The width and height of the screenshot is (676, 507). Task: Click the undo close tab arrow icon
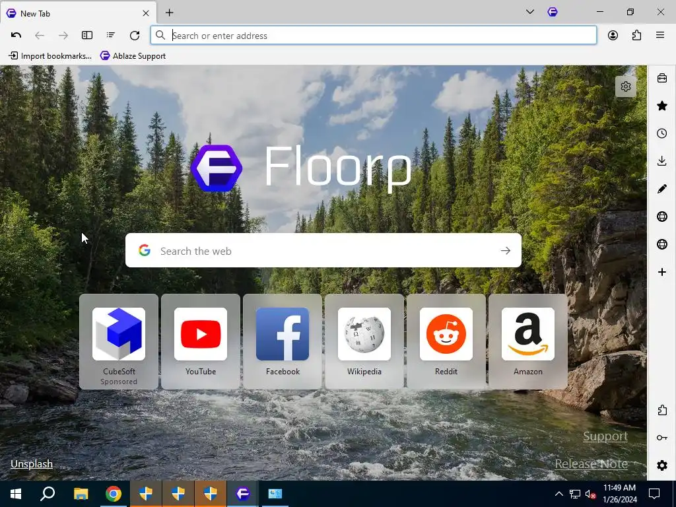pyautogui.click(x=16, y=36)
